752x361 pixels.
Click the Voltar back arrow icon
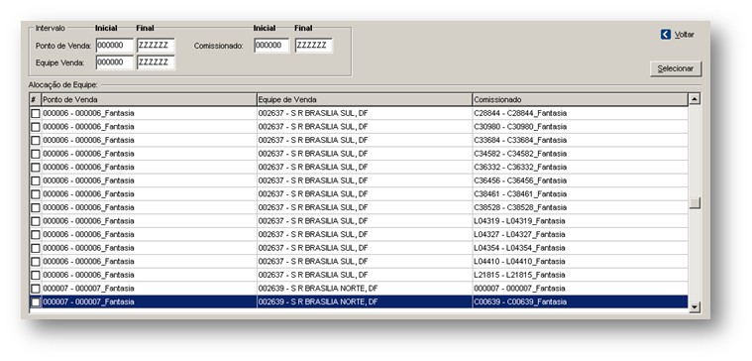coord(665,35)
